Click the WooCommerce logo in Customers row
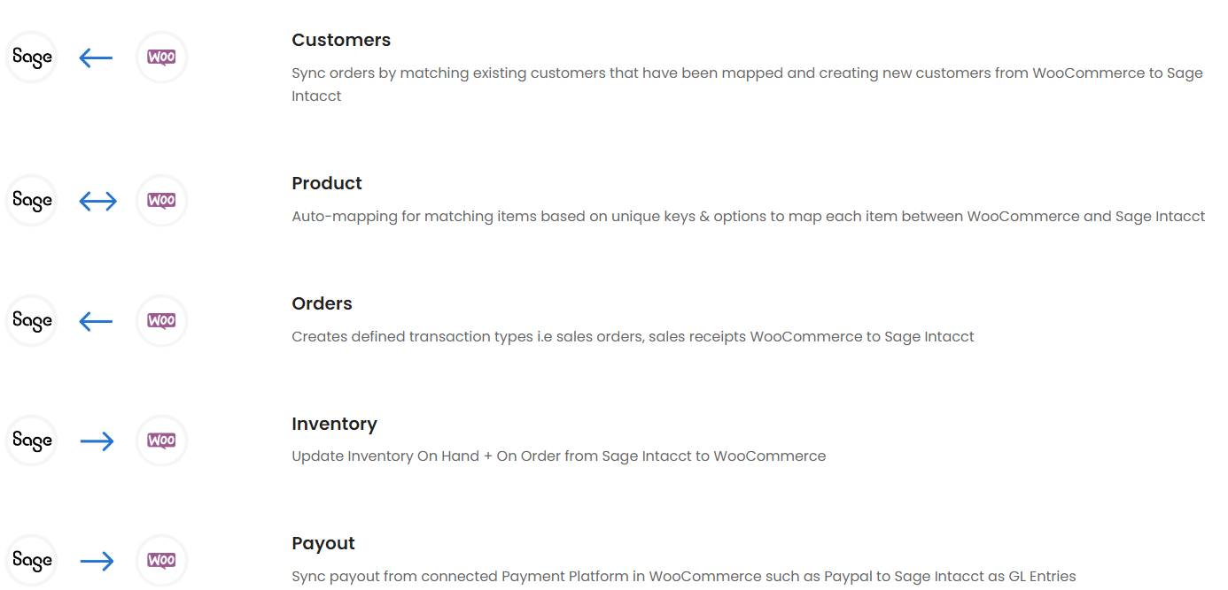 point(161,57)
